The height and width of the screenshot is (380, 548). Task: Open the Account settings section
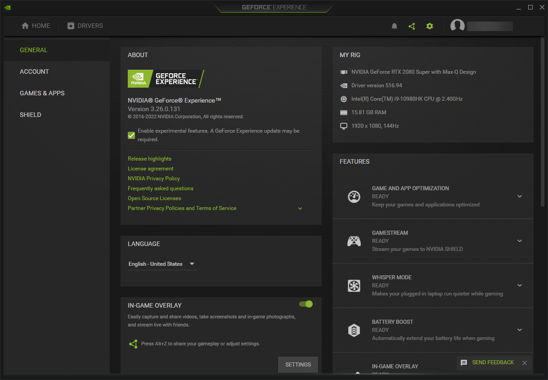pos(34,72)
